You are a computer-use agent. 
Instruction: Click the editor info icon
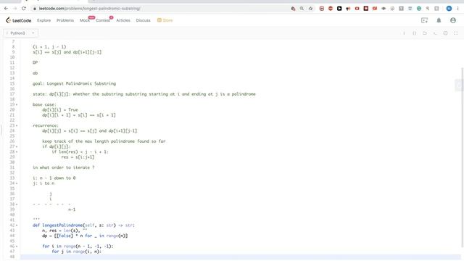point(405,33)
